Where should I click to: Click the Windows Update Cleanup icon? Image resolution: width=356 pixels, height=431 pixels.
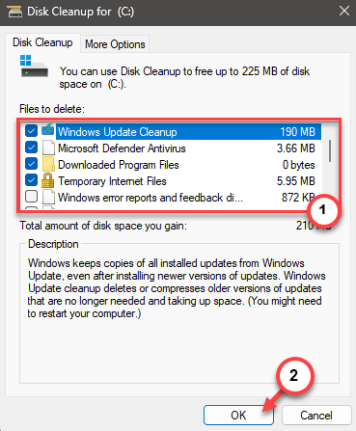click(48, 130)
